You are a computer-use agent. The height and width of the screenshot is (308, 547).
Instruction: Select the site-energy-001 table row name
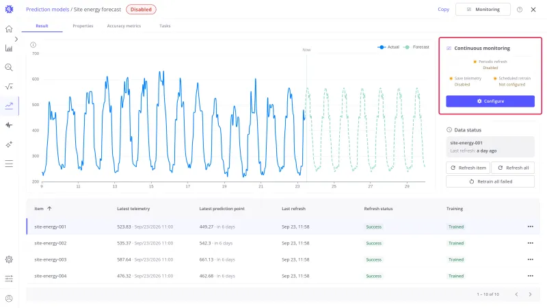click(x=50, y=227)
